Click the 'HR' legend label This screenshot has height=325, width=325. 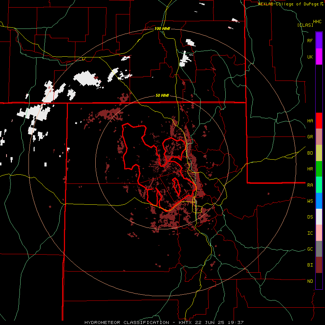(x=310, y=169)
